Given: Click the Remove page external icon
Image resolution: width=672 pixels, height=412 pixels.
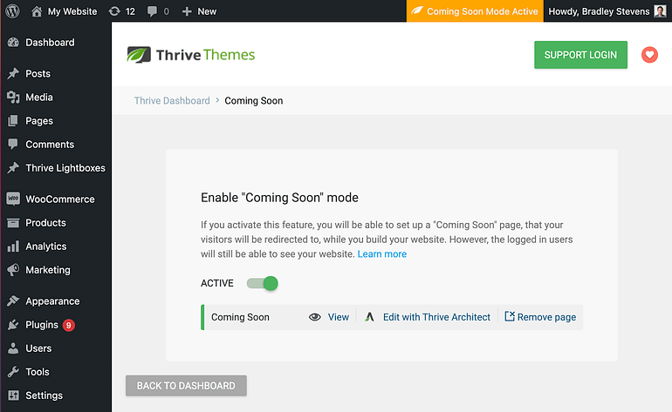Looking at the screenshot, I should [x=509, y=316].
